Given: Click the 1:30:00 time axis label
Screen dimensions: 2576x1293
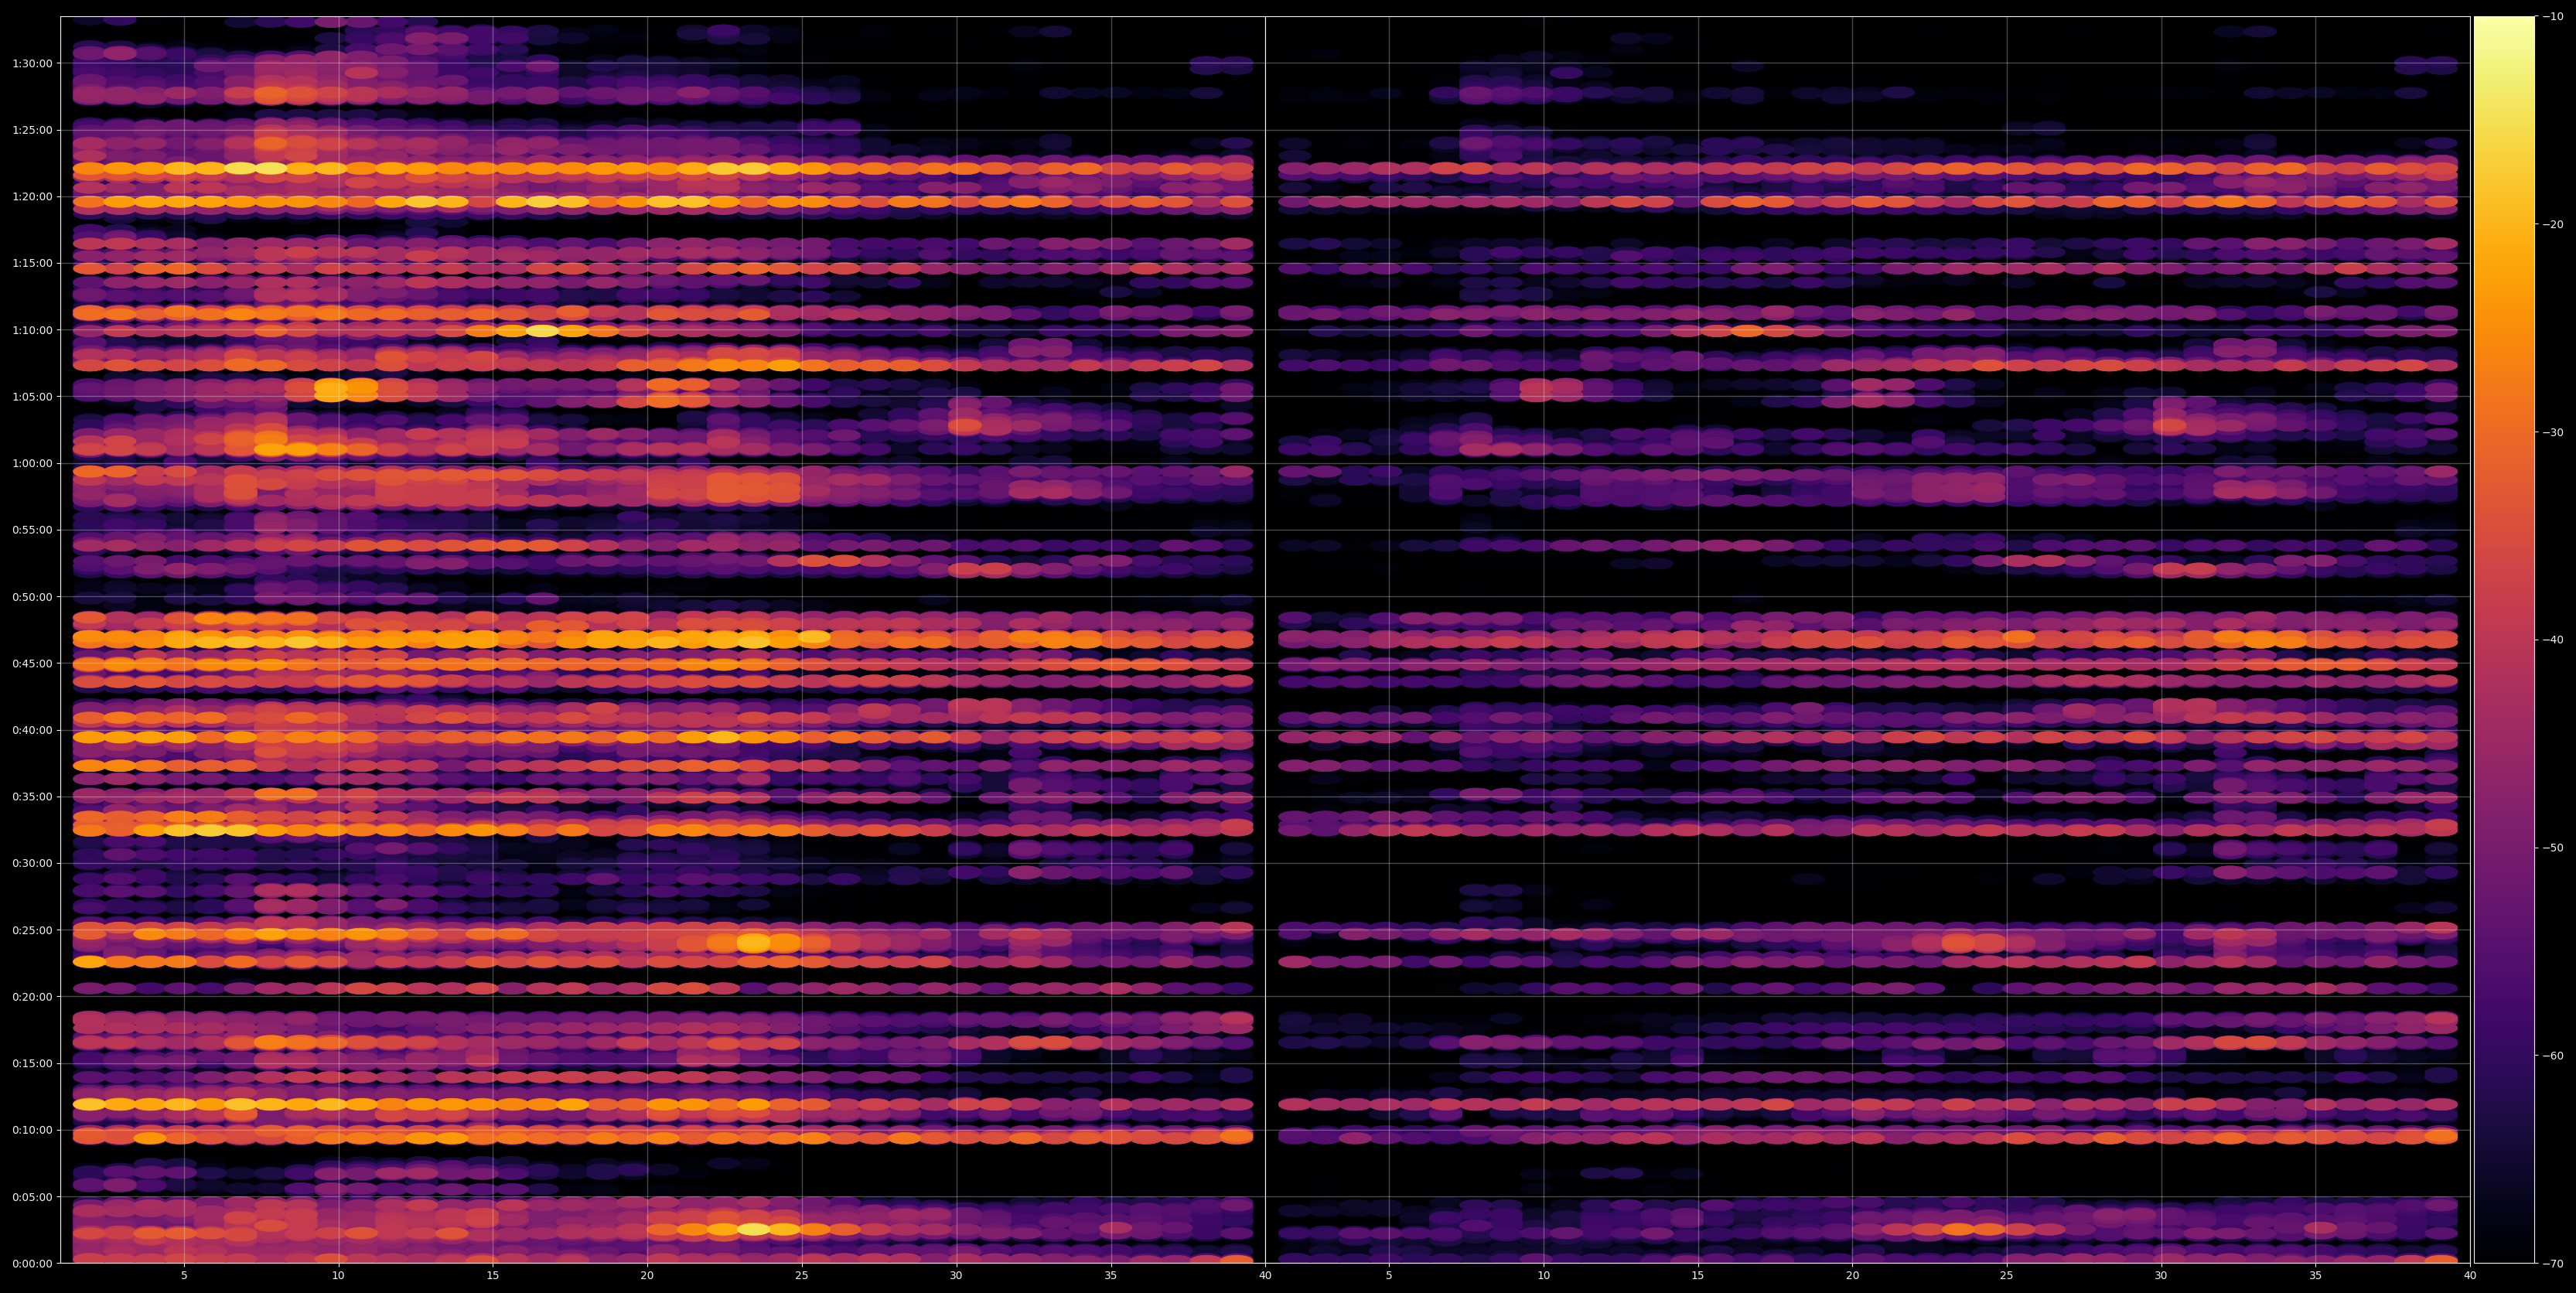Looking at the screenshot, I should coord(32,63).
